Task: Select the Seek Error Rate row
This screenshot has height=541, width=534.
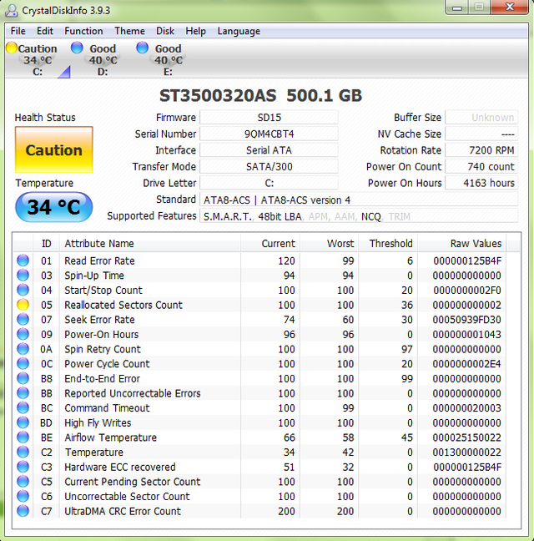Action: 266,320
